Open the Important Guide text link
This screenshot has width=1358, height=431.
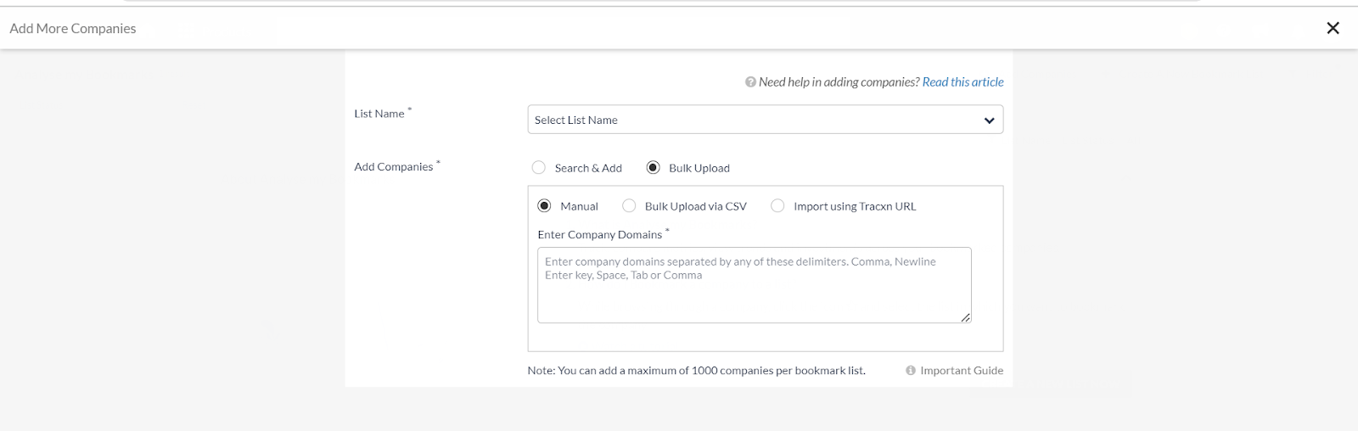coord(962,371)
